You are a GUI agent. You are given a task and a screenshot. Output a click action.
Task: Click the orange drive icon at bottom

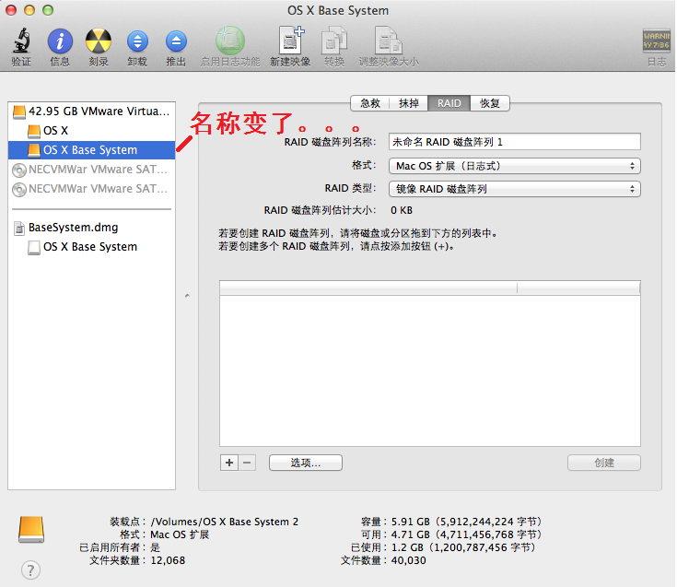(31, 529)
